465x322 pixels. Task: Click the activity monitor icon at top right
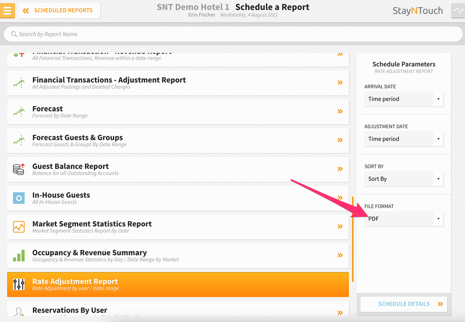[x=458, y=11]
